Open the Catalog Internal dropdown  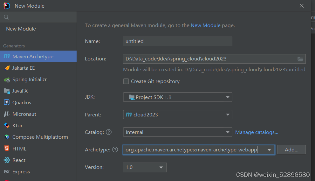[x=178, y=132]
